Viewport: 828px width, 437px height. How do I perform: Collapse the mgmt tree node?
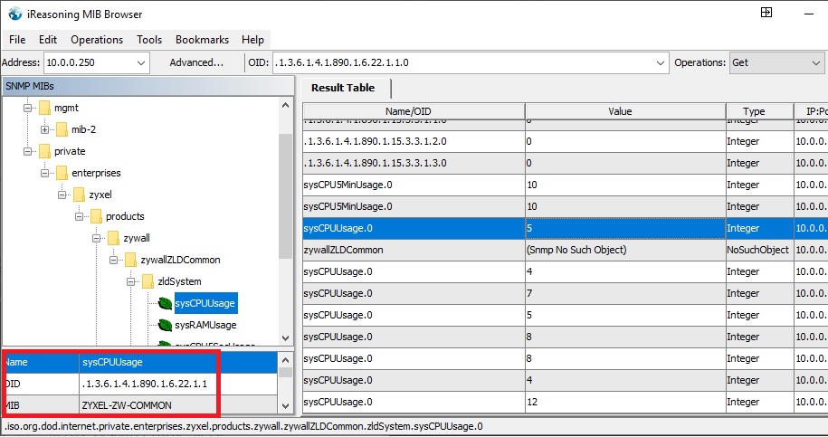pyautogui.click(x=27, y=108)
